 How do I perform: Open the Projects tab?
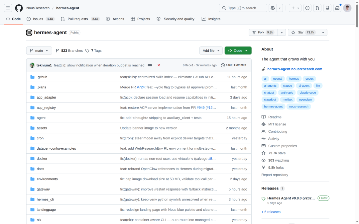pos(140,19)
